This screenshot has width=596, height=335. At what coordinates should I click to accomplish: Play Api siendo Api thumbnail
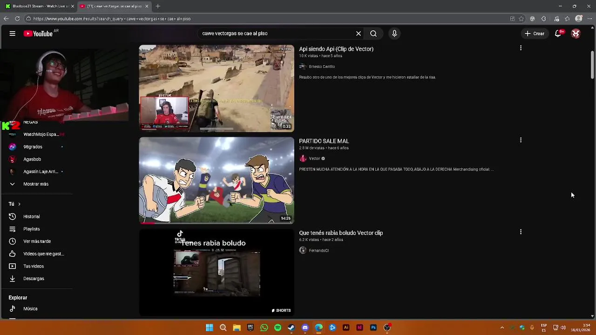point(217,88)
